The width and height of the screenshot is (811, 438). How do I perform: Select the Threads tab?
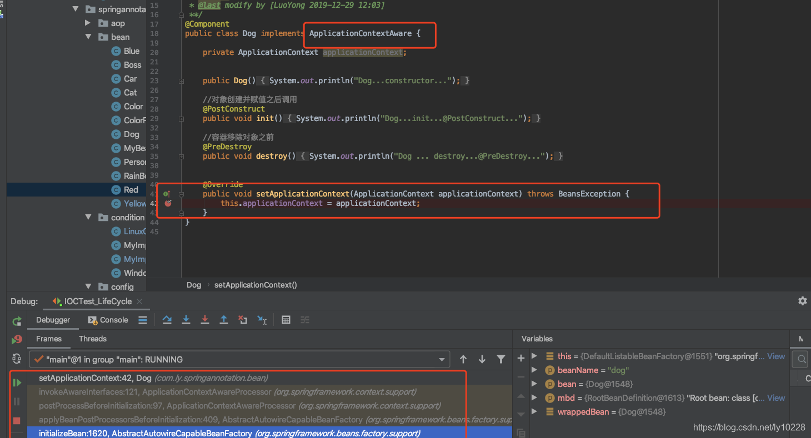(93, 339)
